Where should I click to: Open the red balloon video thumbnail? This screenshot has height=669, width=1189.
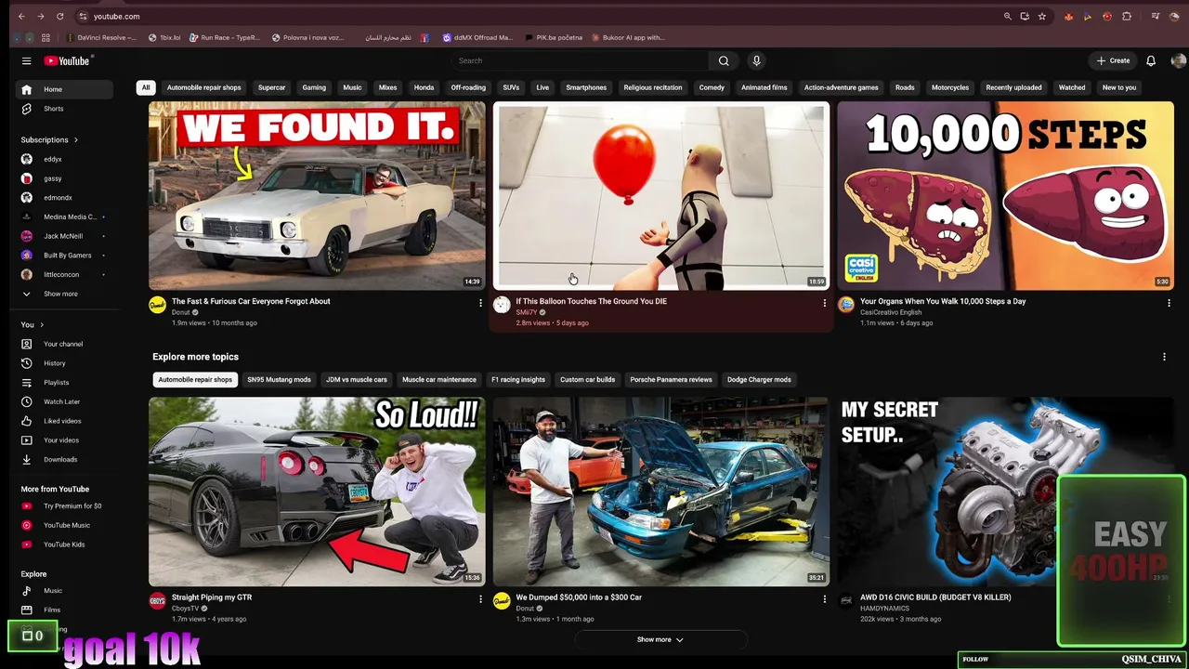tap(660, 196)
